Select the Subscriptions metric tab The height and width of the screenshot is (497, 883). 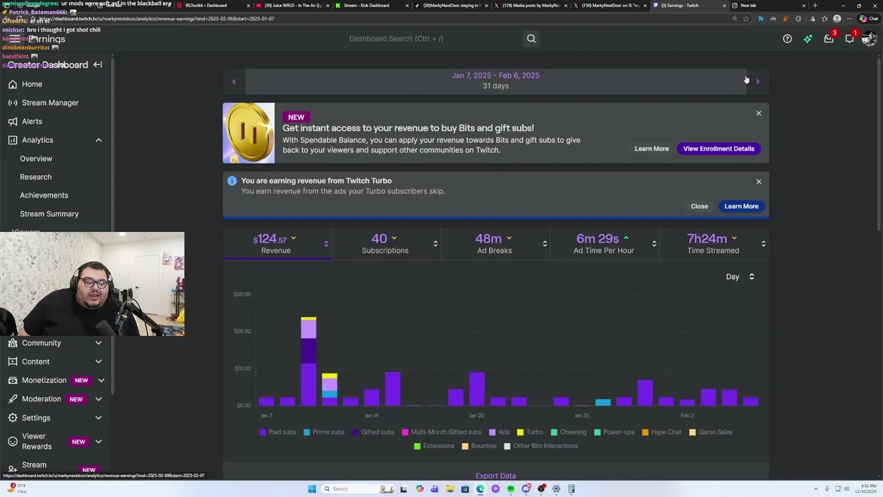click(386, 244)
